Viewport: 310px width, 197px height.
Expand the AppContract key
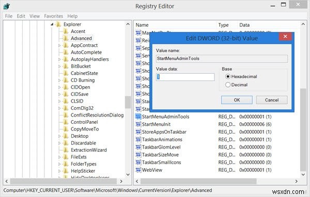coord(59,45)
